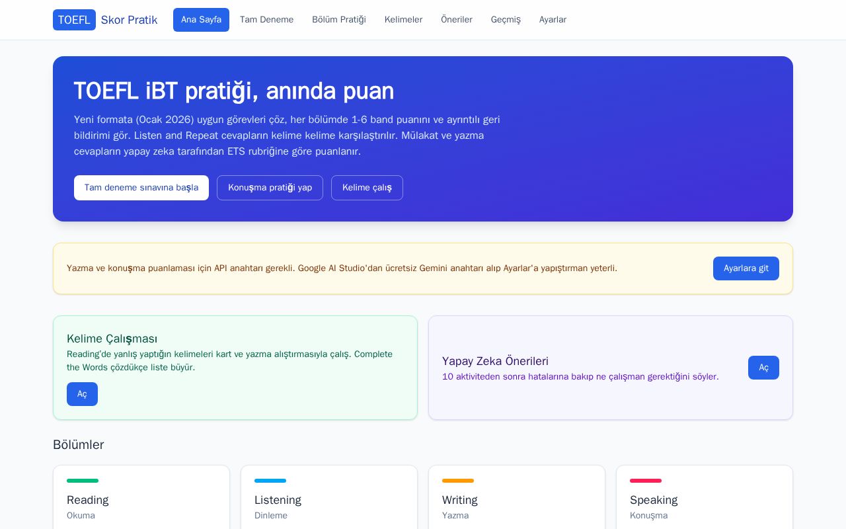Open the Kelimeler tab
Screen dimensions: 846x529
pyautogui.click(x=403, y=20)
